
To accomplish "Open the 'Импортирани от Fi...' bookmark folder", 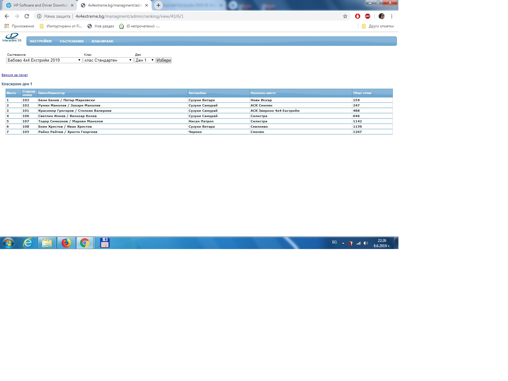I will (61, 26).
